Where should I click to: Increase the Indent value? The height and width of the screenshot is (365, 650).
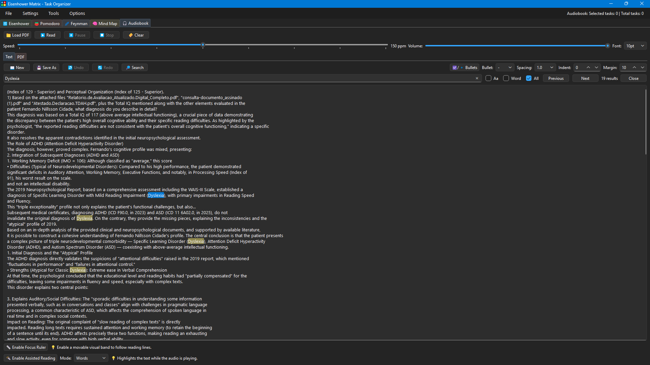coord(588,68)
